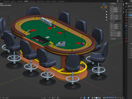This screenshot has width=132, height=99.
Task: Open the Global transform orientation dropdown
Action: (x=45, y=98)
